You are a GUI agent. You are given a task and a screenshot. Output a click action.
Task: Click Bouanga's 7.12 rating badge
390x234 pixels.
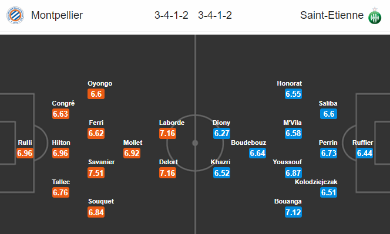(x=293, y=212)
